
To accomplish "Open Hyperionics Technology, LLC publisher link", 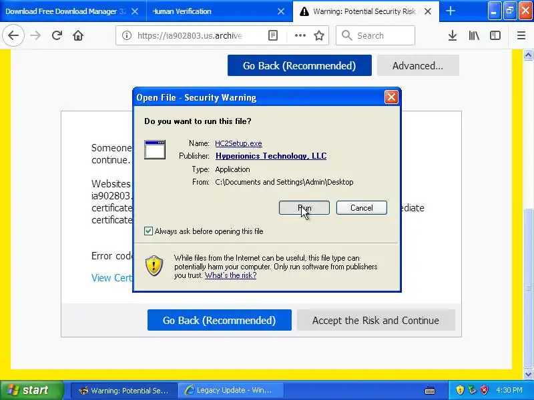I will 271,156.
